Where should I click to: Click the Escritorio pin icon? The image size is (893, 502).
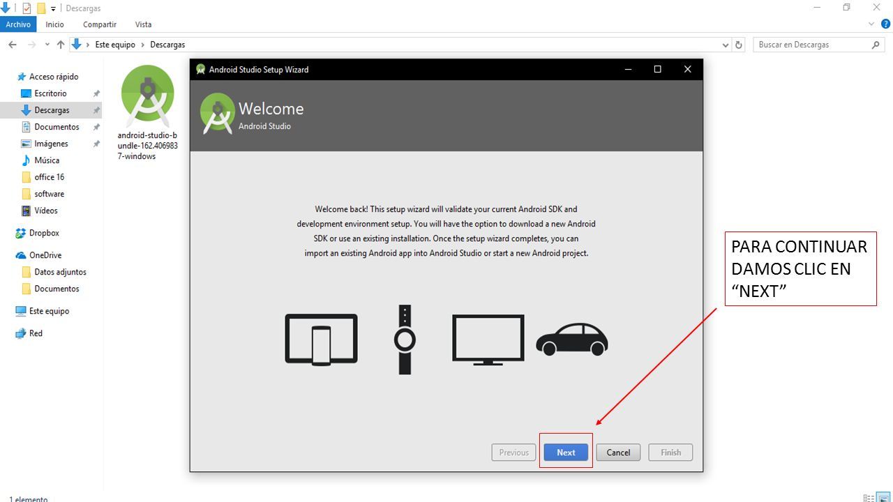coord(96,93)
